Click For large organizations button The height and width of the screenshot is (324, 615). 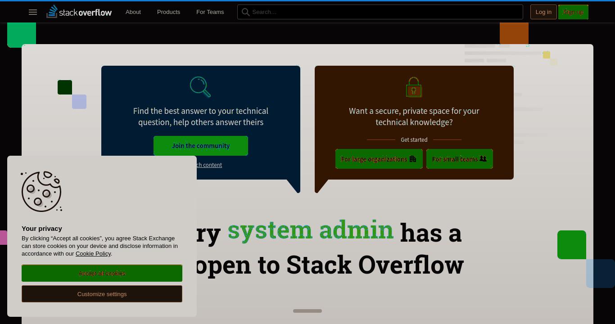[x=379, y=159]
